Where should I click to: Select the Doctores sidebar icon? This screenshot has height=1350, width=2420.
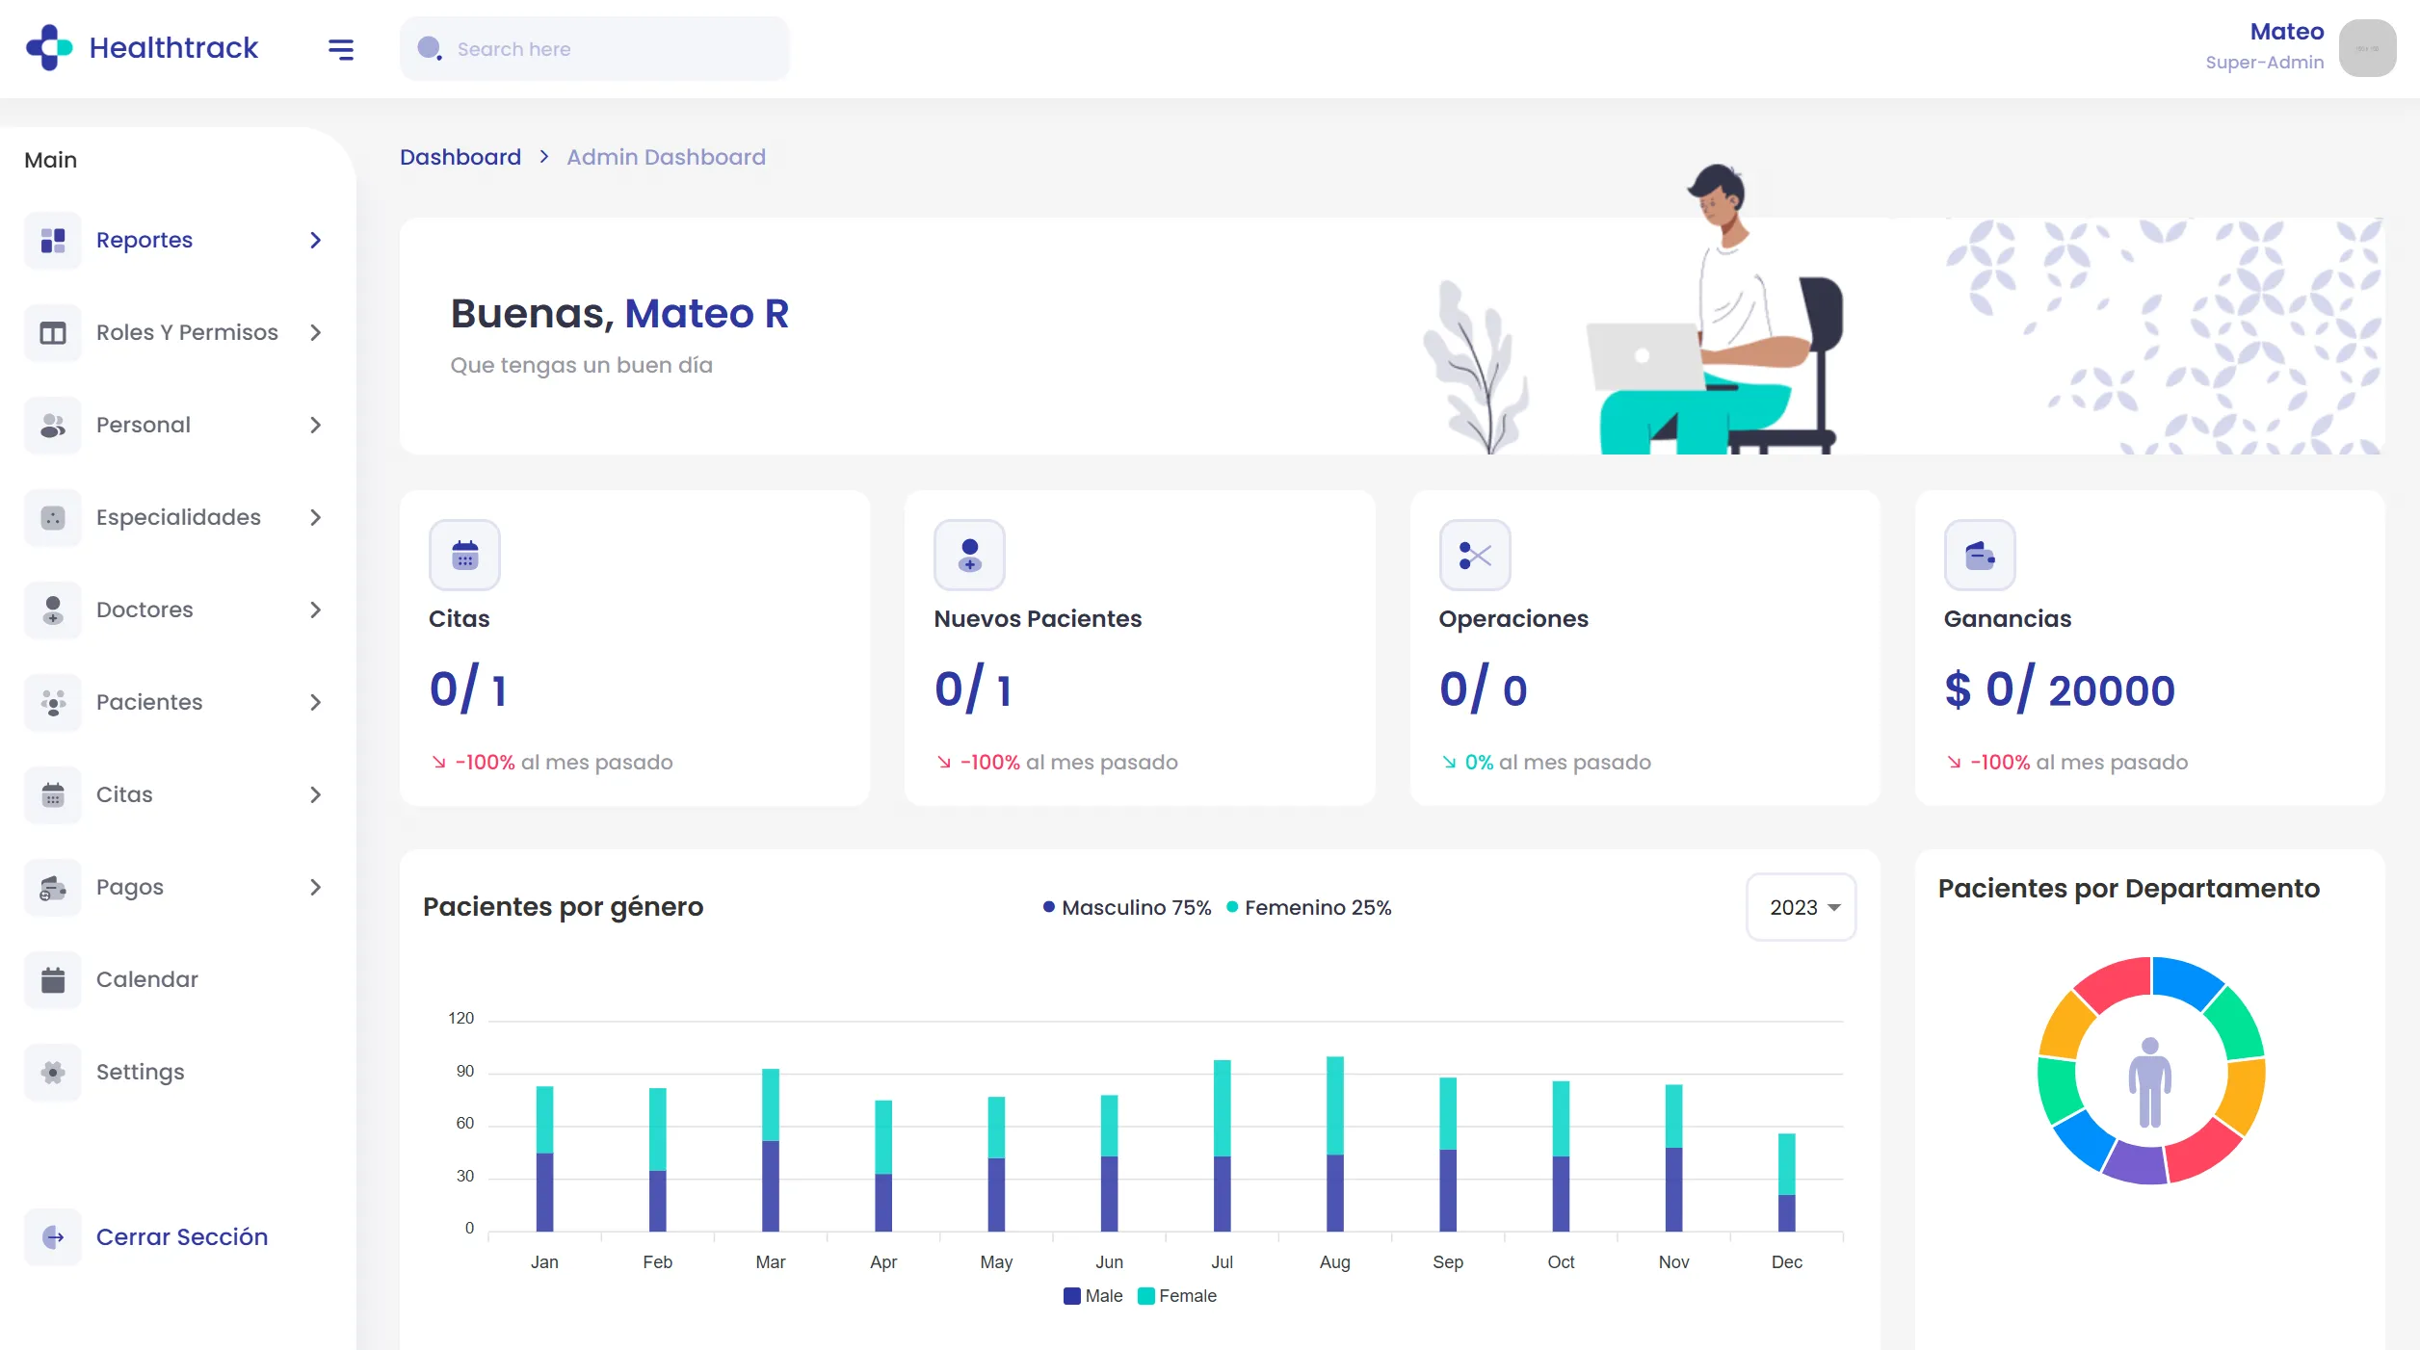click(x=53, y=609)
